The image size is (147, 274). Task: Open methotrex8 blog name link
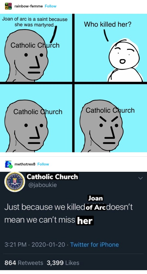(x=25, y=164)
